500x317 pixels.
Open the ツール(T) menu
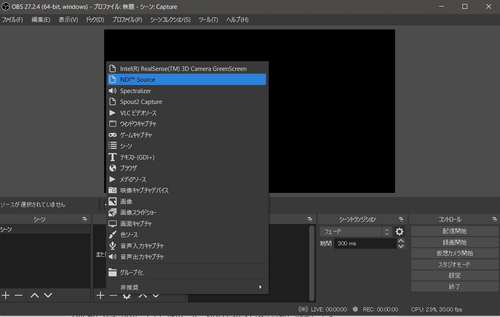[x=208, y=20]
